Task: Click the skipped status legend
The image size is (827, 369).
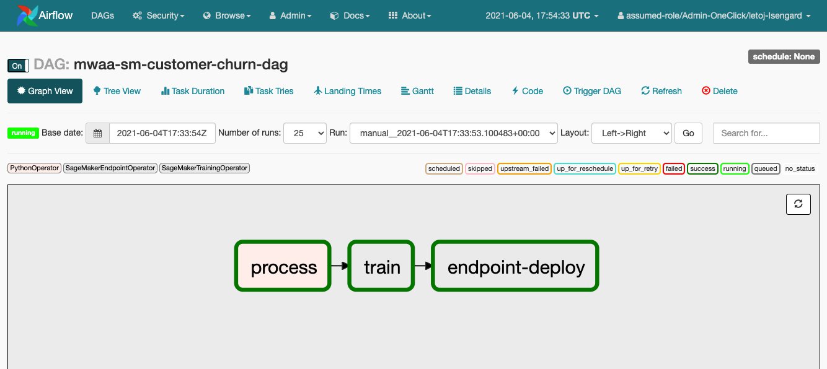Action: pyautogui.click(x=480, y=168)
